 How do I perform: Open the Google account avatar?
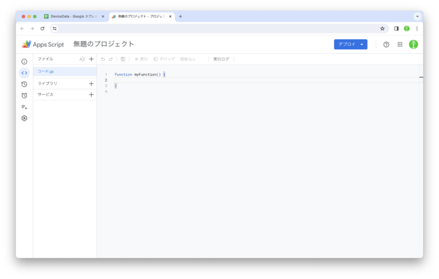point(414,44)
